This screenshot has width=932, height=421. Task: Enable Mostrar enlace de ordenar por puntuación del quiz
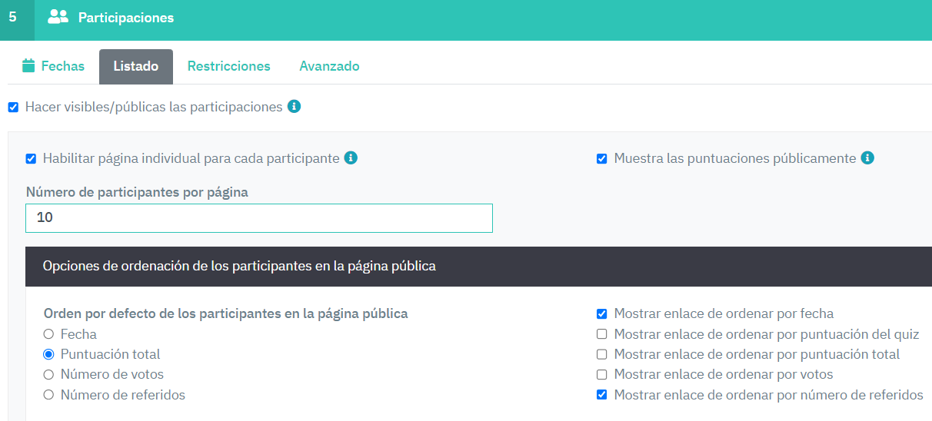point(602,334)
